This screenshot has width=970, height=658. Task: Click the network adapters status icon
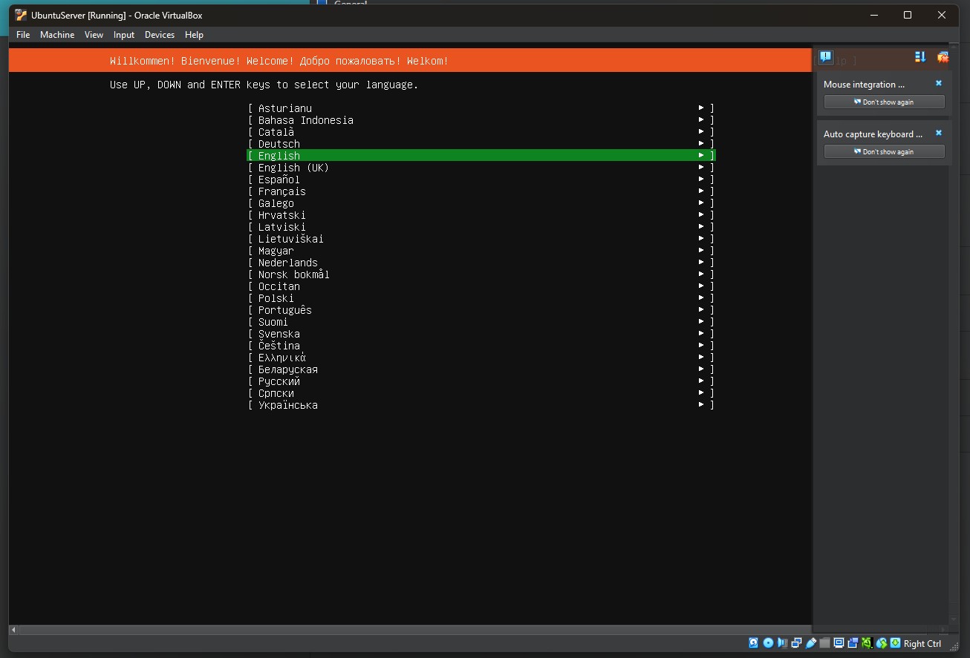795,643
